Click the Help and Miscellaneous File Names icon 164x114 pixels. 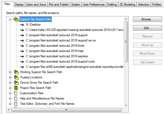[16, 98]
